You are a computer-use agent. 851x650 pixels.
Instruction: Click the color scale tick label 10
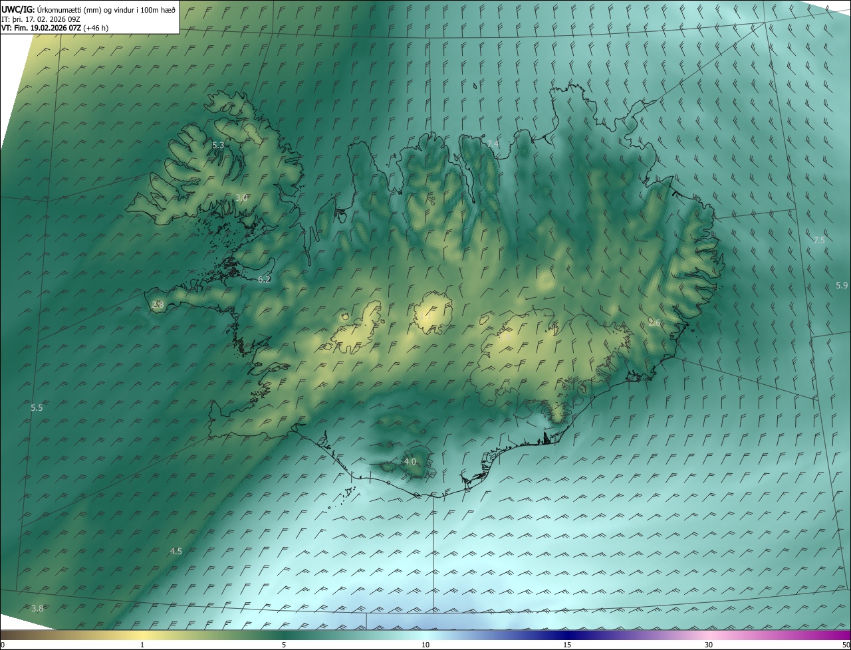coord(425,645)
